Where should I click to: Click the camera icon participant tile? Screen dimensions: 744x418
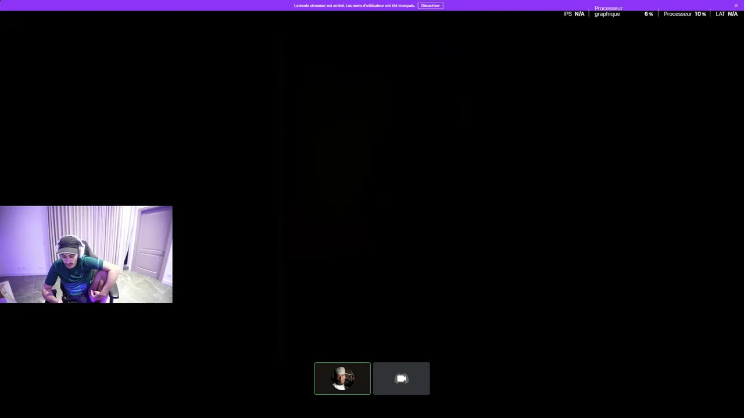click(402, 379)
